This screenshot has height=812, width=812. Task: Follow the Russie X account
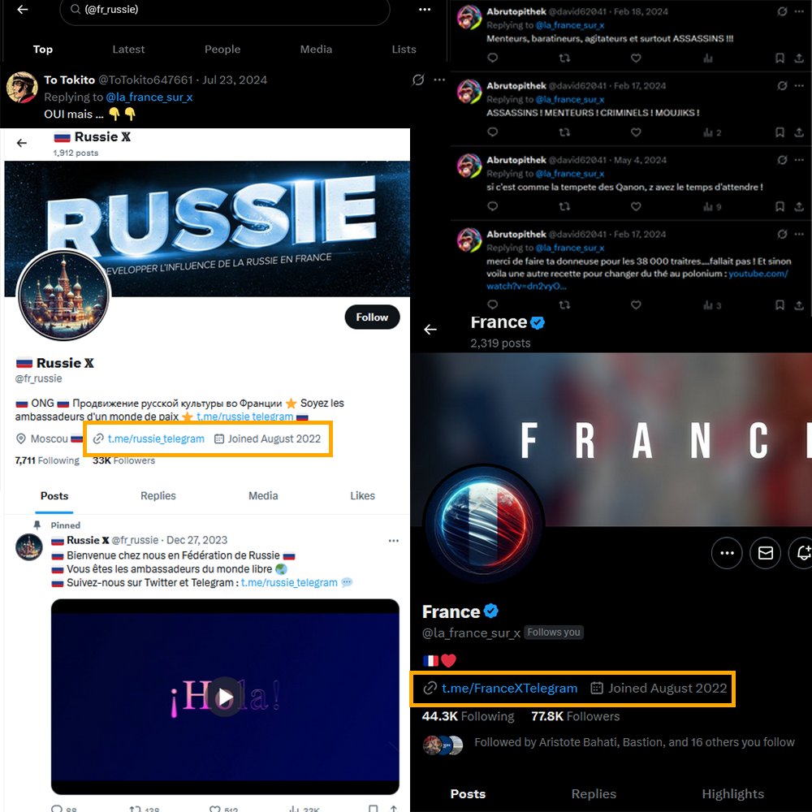tap(372, 317)
